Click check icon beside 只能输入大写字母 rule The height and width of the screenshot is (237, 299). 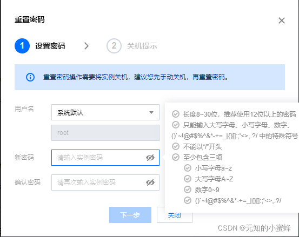click(x=176, y=125)
